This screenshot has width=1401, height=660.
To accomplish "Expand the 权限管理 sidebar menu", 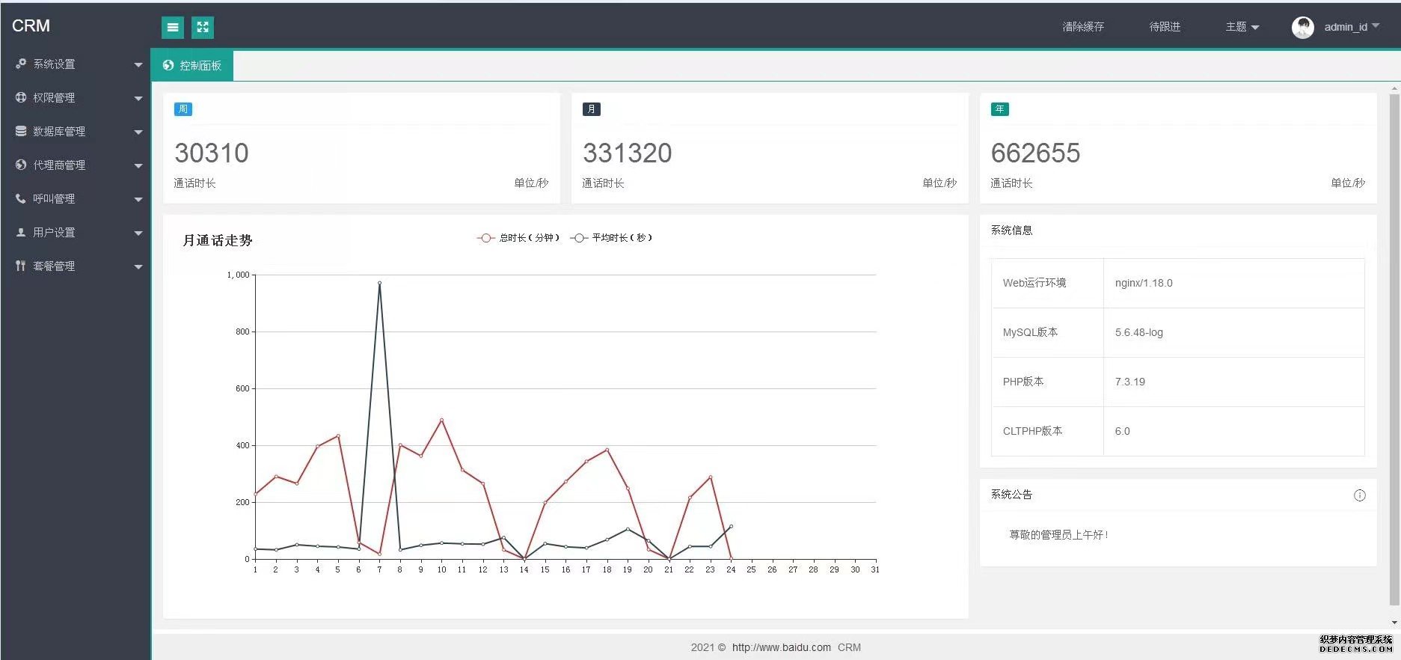I will click(75, 98).
